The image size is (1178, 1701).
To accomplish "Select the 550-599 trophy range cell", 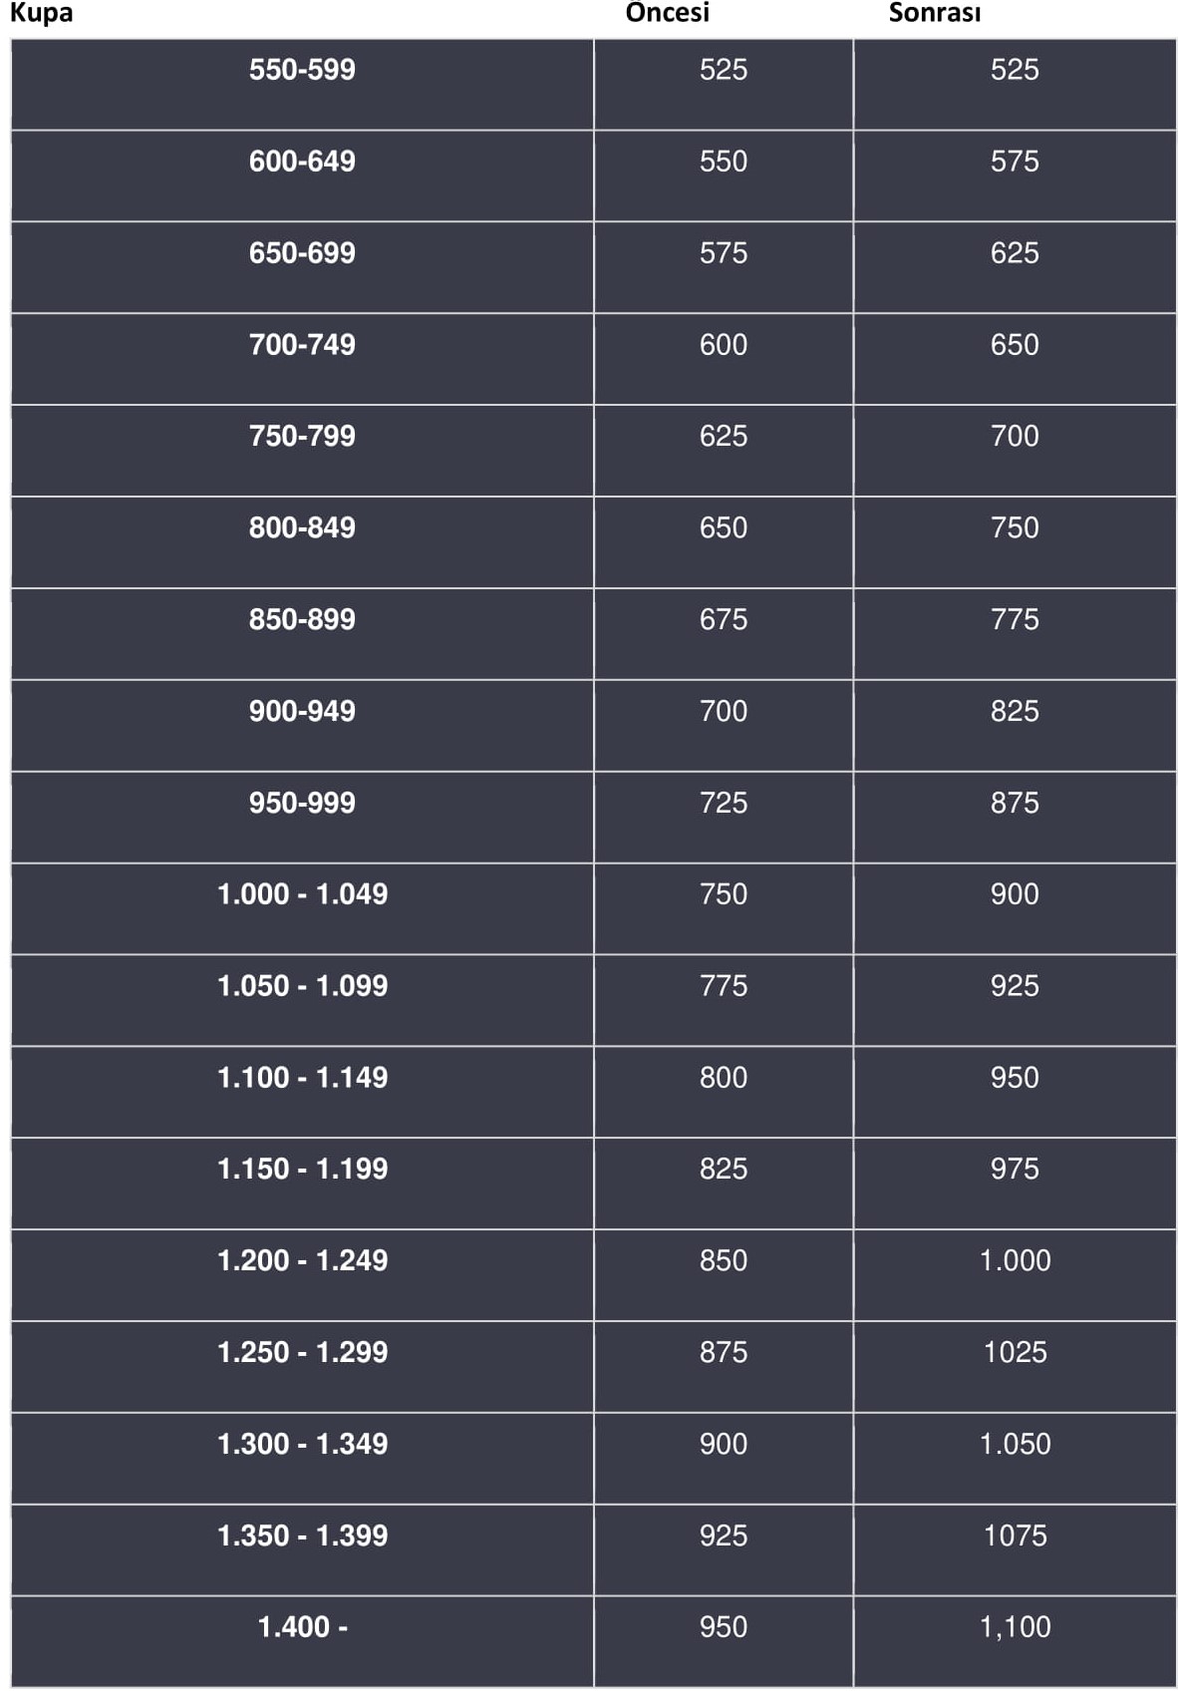I will pyautogui.click(x=302, y=85).
